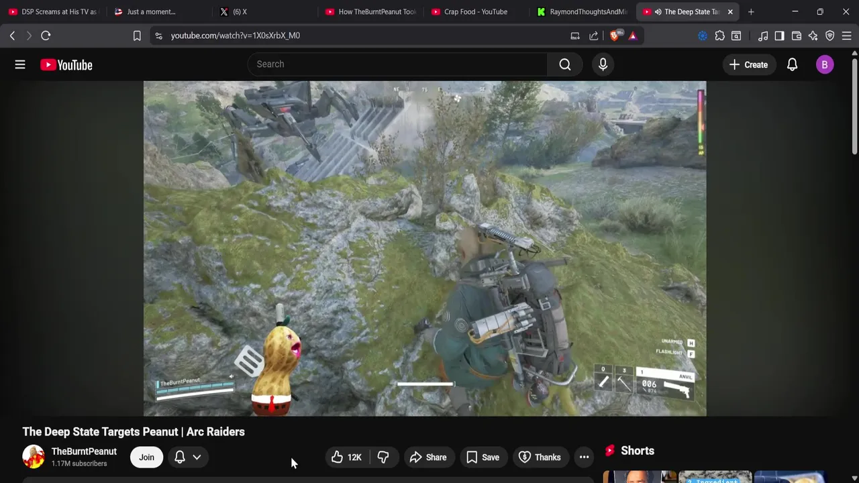Viewport: 859px width, 483px height.
Task: Expand channel notification preferences dropdown arrow
Action: 197,458
